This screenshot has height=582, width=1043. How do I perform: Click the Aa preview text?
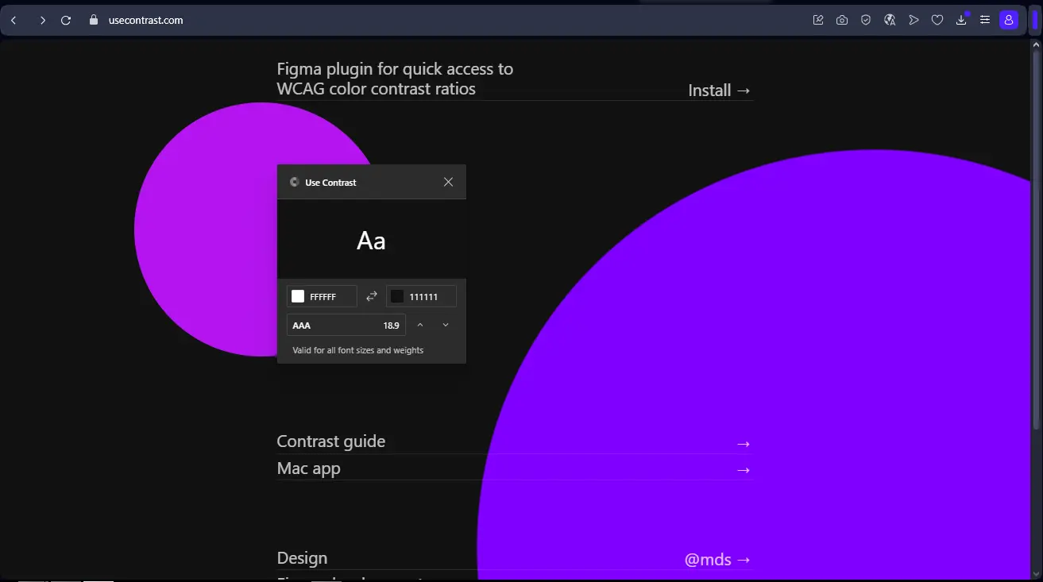pos(371,241)
